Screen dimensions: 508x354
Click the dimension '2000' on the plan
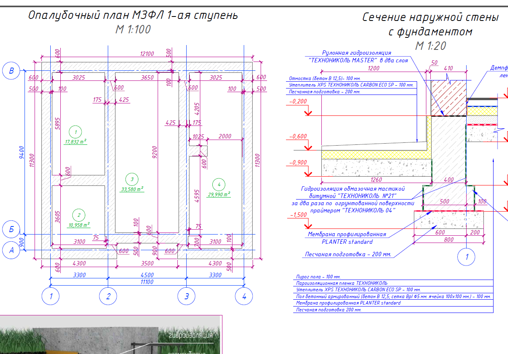click(x=225, y=136)
